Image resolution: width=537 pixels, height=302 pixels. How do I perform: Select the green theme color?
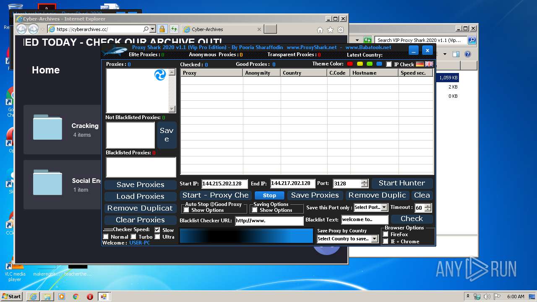coord(370,64)
